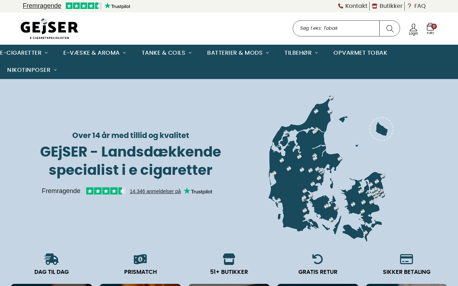
Task: Click the Bornholm island inset on map
Action: tap(381, 129)
